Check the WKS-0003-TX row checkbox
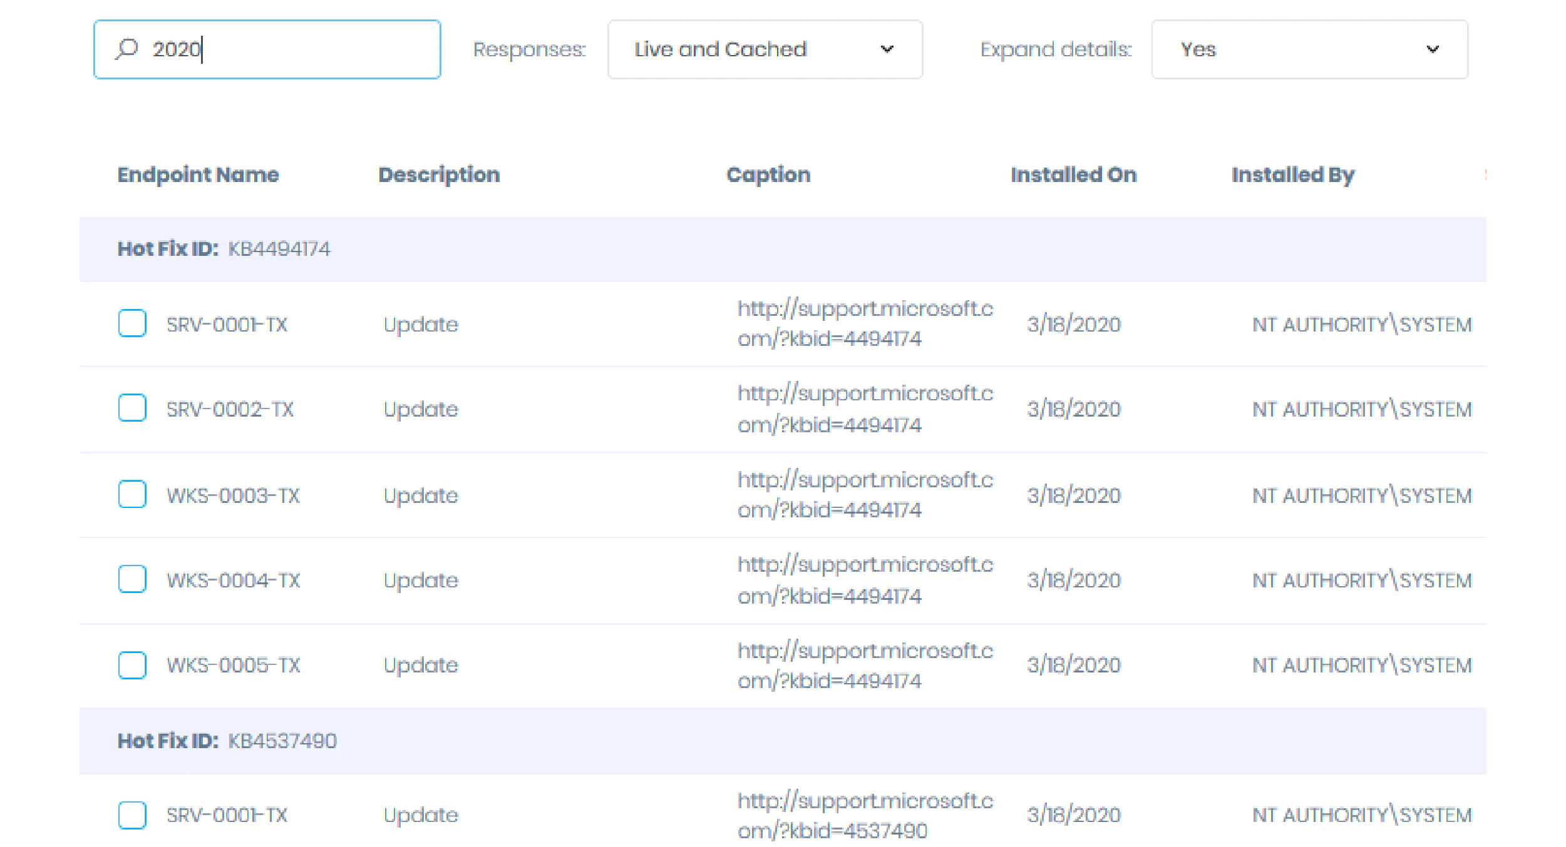This screenshot has height=847, width=1566. click(131, 495)
